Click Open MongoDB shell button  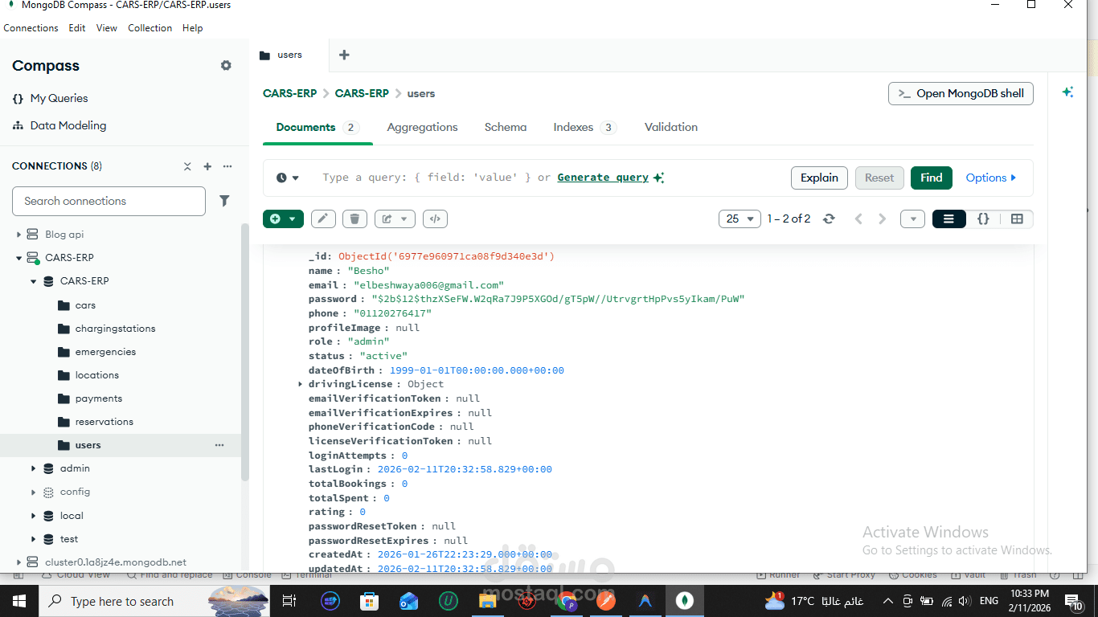tap(961, 93)
